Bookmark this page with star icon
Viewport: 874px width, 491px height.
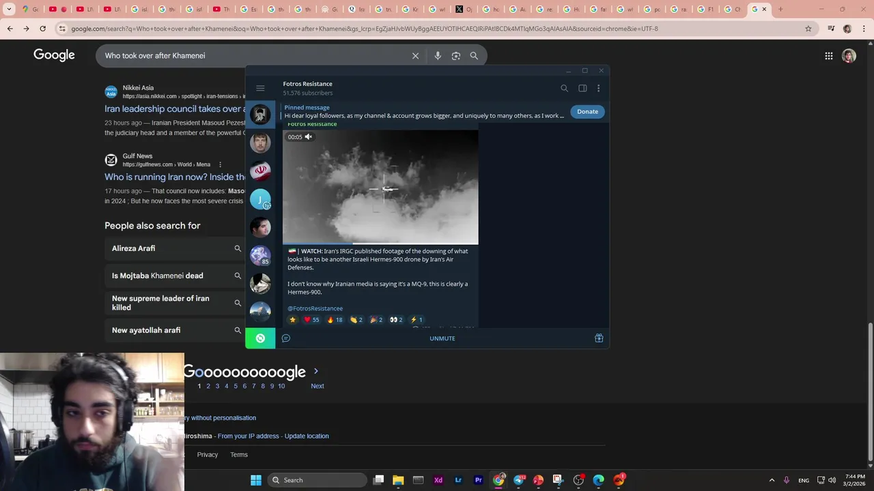pos(808,29)
